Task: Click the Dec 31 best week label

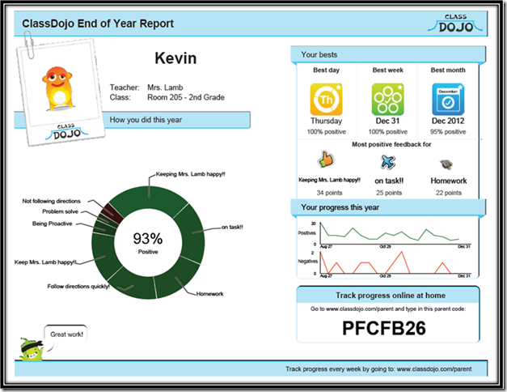Action: (387, 121)
